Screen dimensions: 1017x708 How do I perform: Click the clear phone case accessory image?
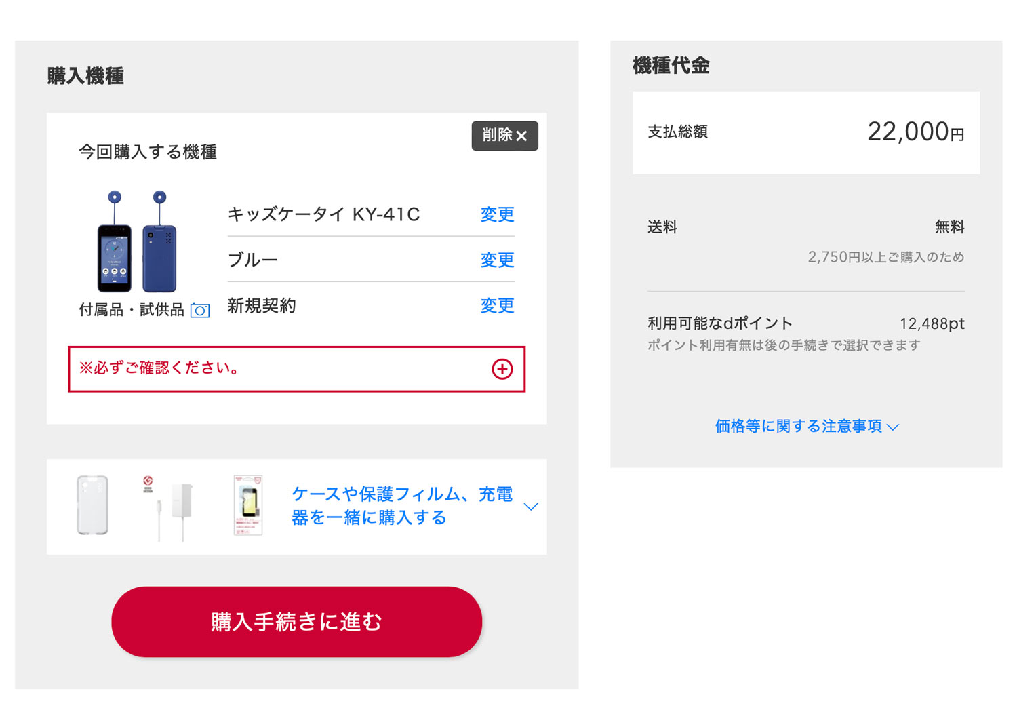click(x=92, y=505)
